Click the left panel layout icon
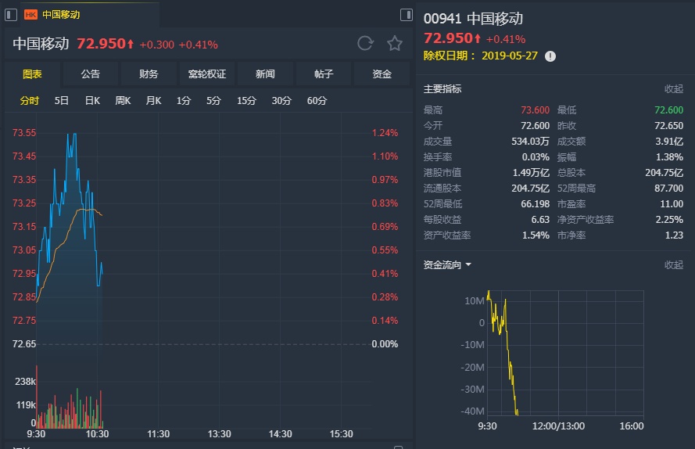The width and height of the screenshot is (695, 449). pos(11,14)
